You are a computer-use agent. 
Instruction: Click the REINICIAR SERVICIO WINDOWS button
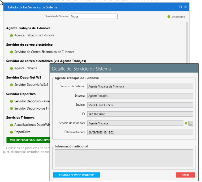(x=76, y=175)
